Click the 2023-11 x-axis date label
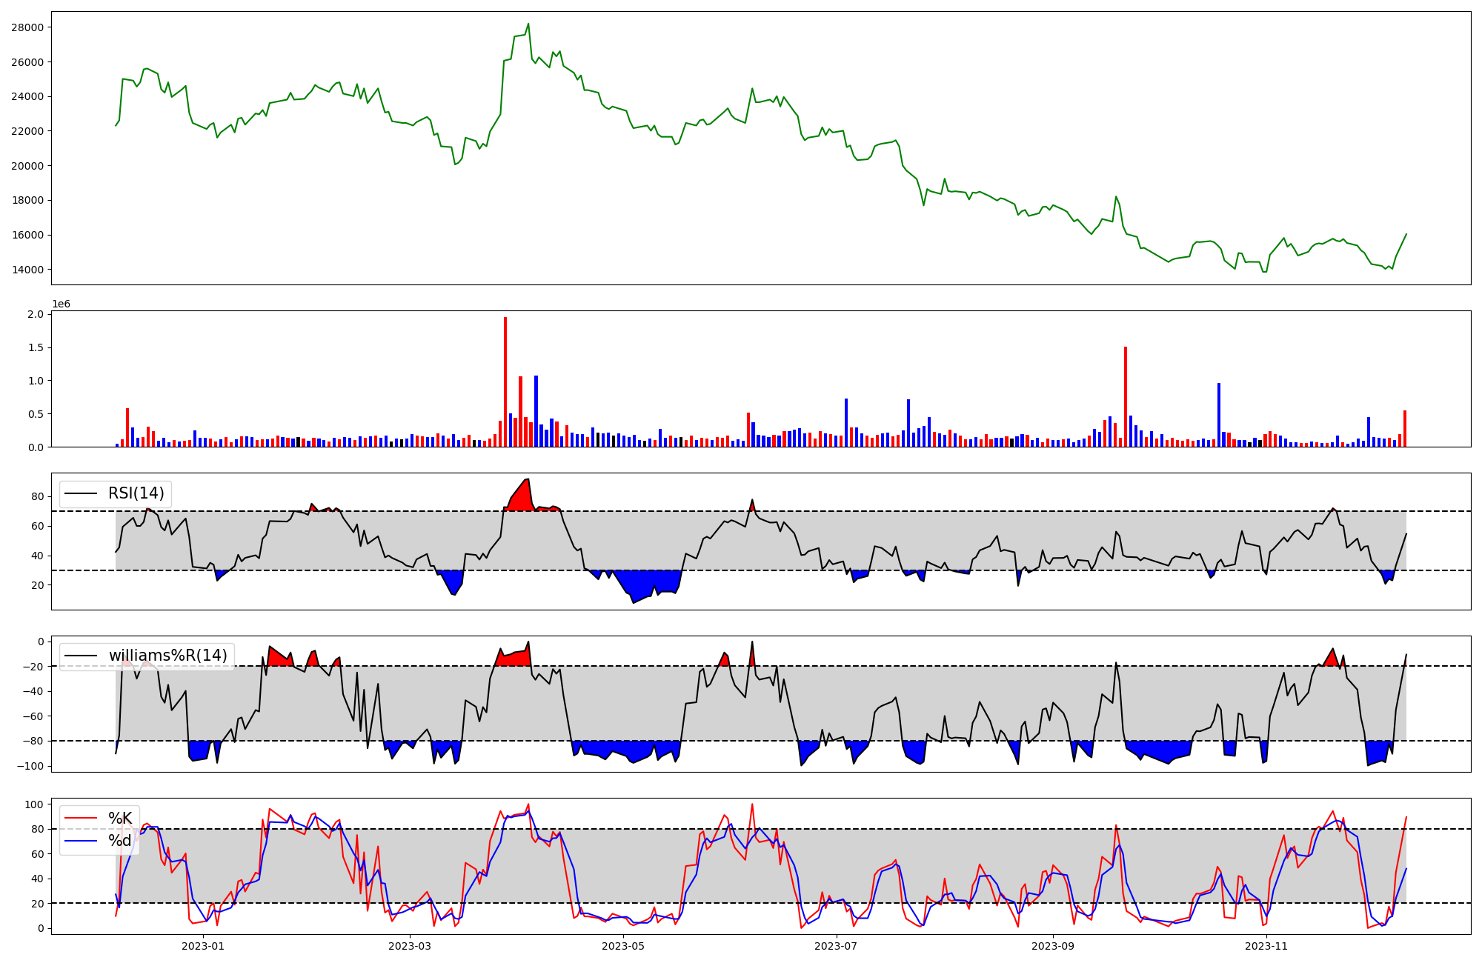Screen dimensions: 1482x963 point(1266,946)
